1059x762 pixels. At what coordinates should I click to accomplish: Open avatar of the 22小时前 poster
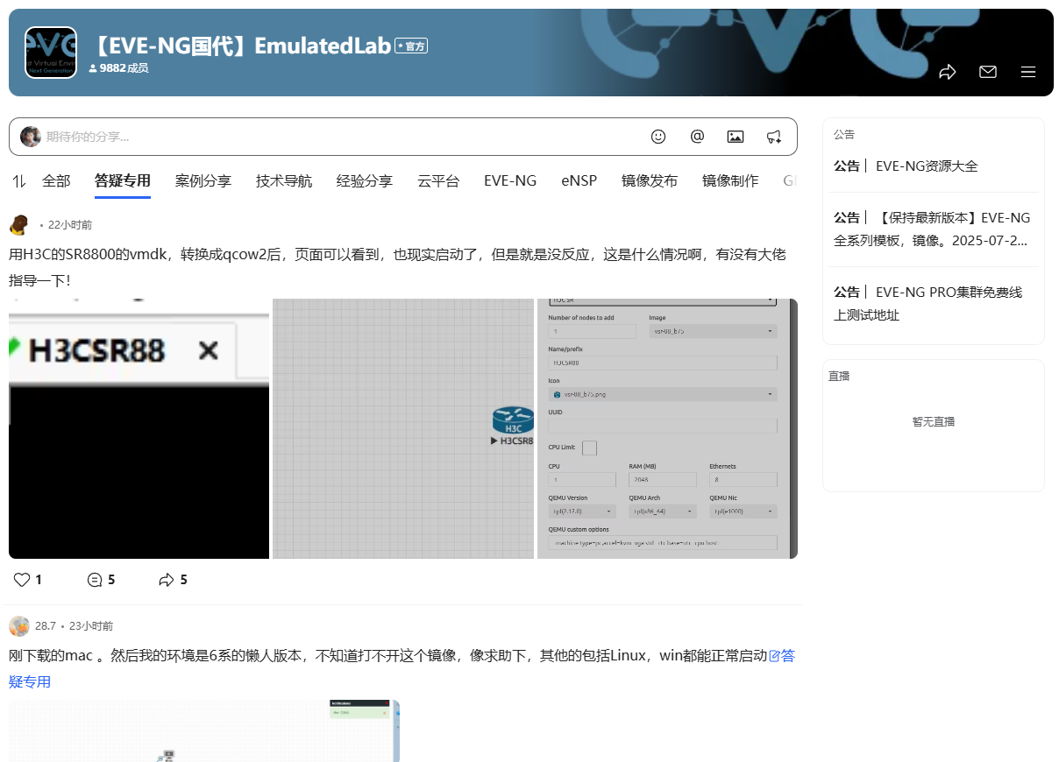tap(19, 225)
